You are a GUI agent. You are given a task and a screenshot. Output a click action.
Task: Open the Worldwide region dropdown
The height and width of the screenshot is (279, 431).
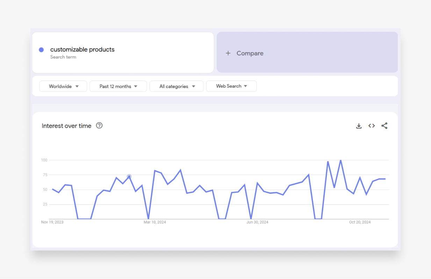point(63,86)
